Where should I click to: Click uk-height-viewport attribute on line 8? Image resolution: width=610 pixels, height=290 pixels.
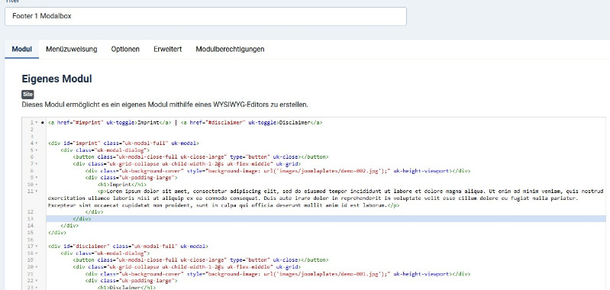[421, 171]
